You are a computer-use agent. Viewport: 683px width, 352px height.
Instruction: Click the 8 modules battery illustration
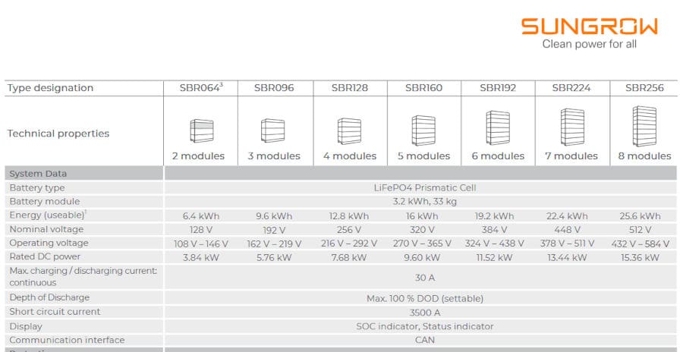(x=644, y=127)
